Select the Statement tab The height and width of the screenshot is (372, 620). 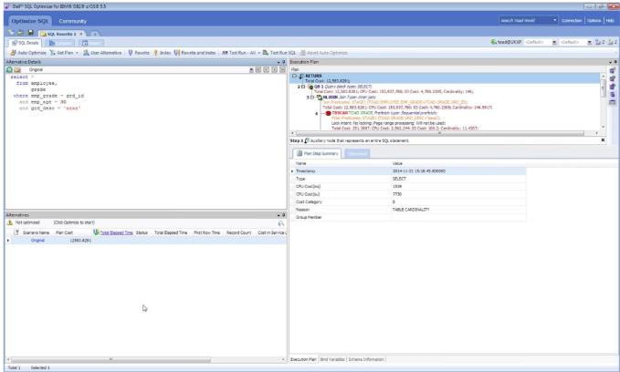click(x=357, y=153)
